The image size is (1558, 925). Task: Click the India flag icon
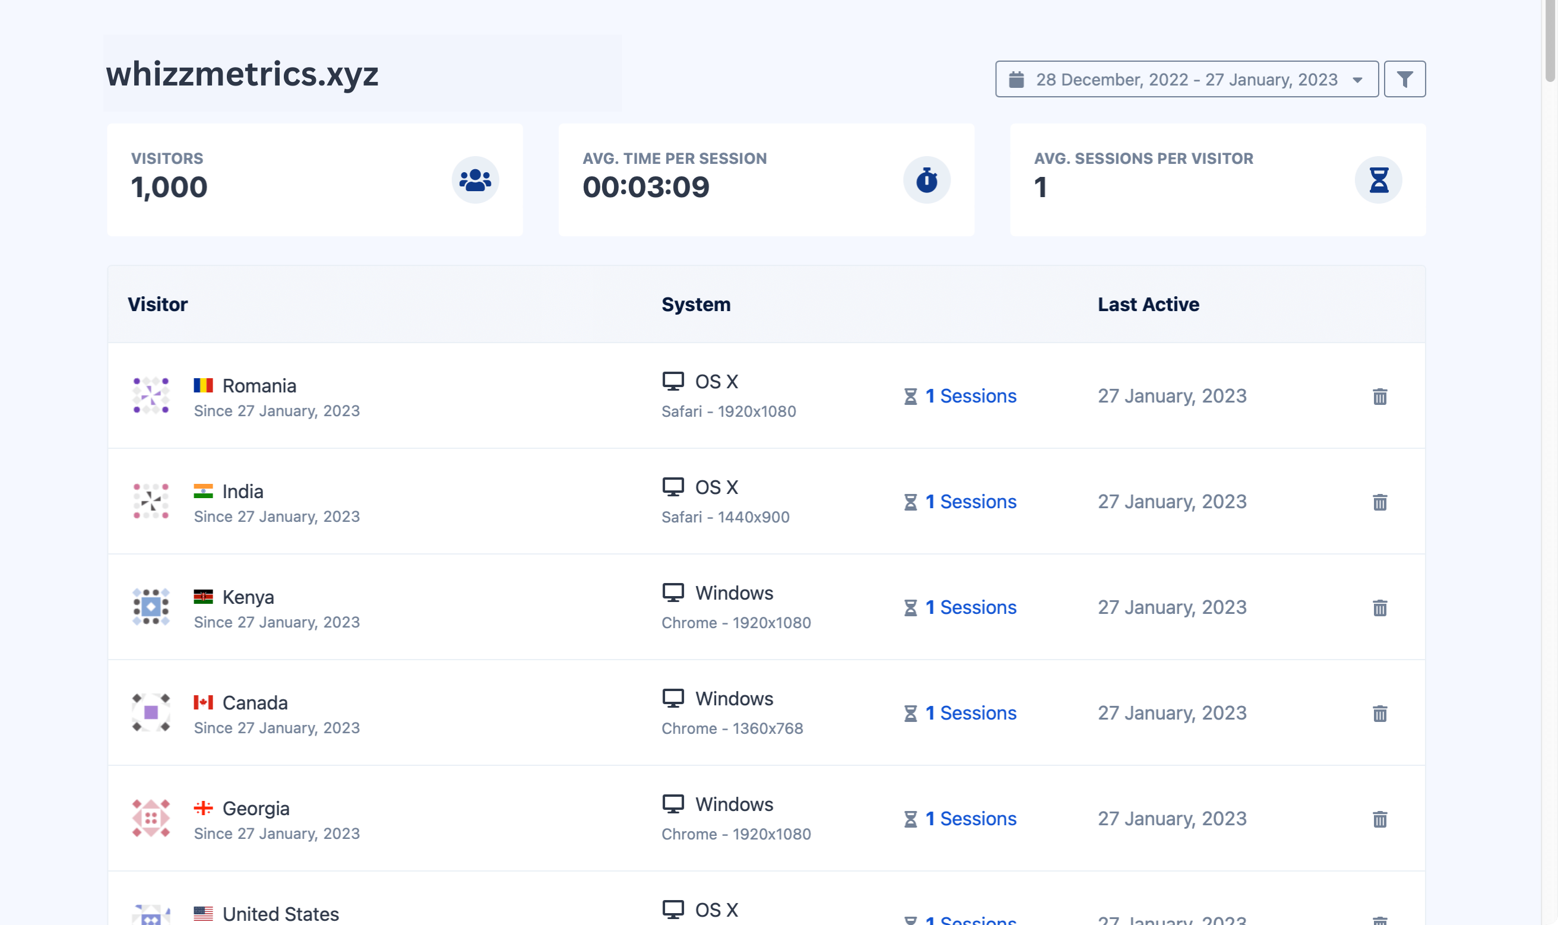(x=203, y=491)
